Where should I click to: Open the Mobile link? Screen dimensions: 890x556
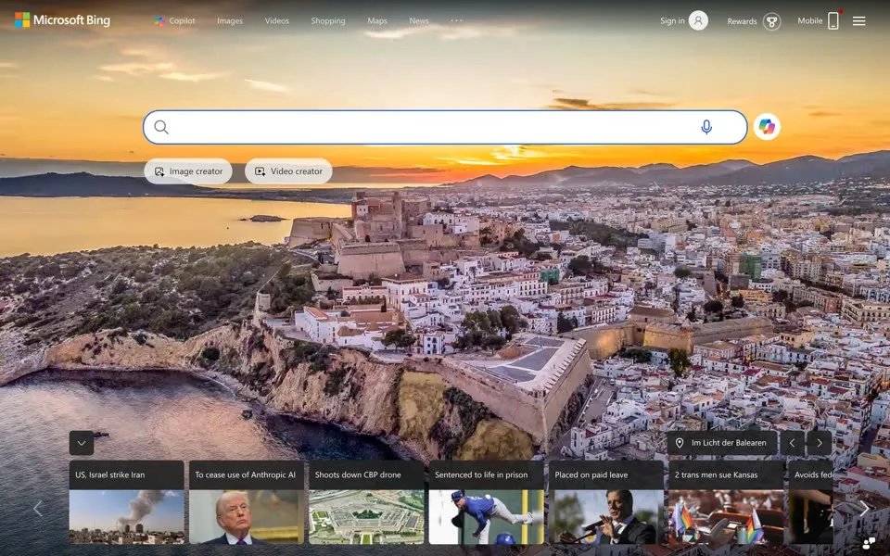(810, 21)
